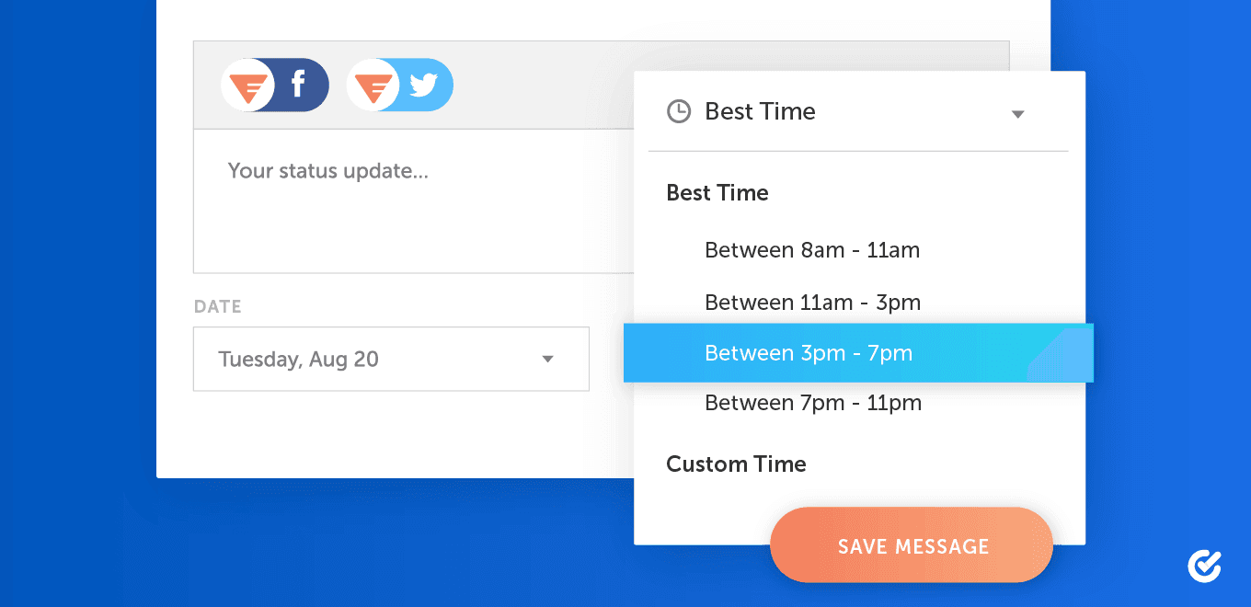Focus the Your status update text field
Viewport: 1251px width, 607px height.
[414, 200]
